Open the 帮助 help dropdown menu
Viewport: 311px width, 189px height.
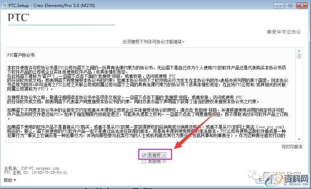pos(10,180)
